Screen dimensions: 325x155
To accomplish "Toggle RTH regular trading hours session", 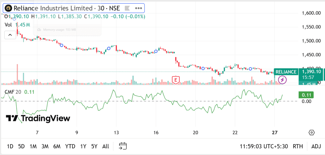I will (298, 146).
